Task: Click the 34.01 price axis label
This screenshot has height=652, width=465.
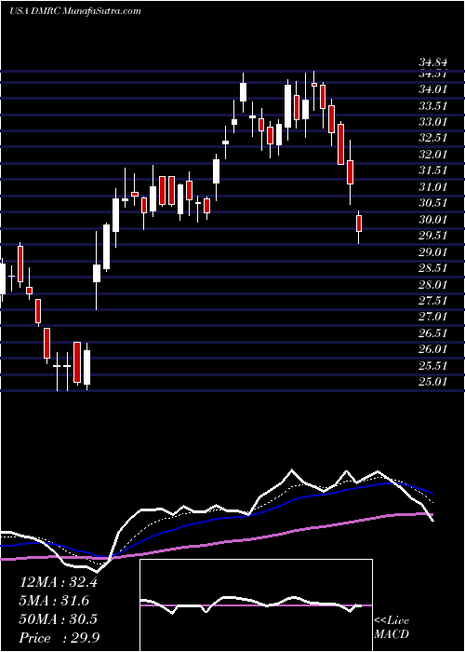Action: tap(432, 89)
